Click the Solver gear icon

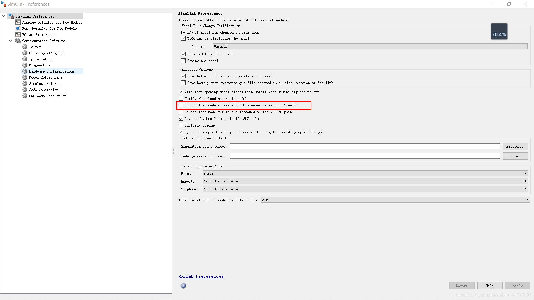(25, 47)
